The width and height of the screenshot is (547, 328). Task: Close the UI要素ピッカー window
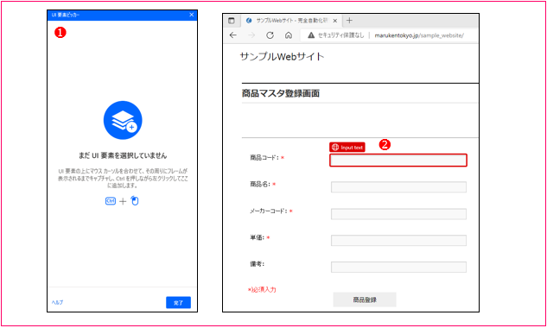tap(192, 15)
